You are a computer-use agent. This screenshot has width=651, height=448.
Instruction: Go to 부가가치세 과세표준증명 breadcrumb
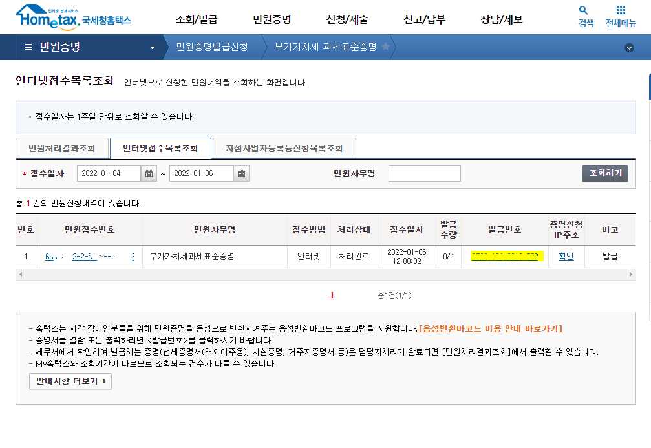coord(326,47)
